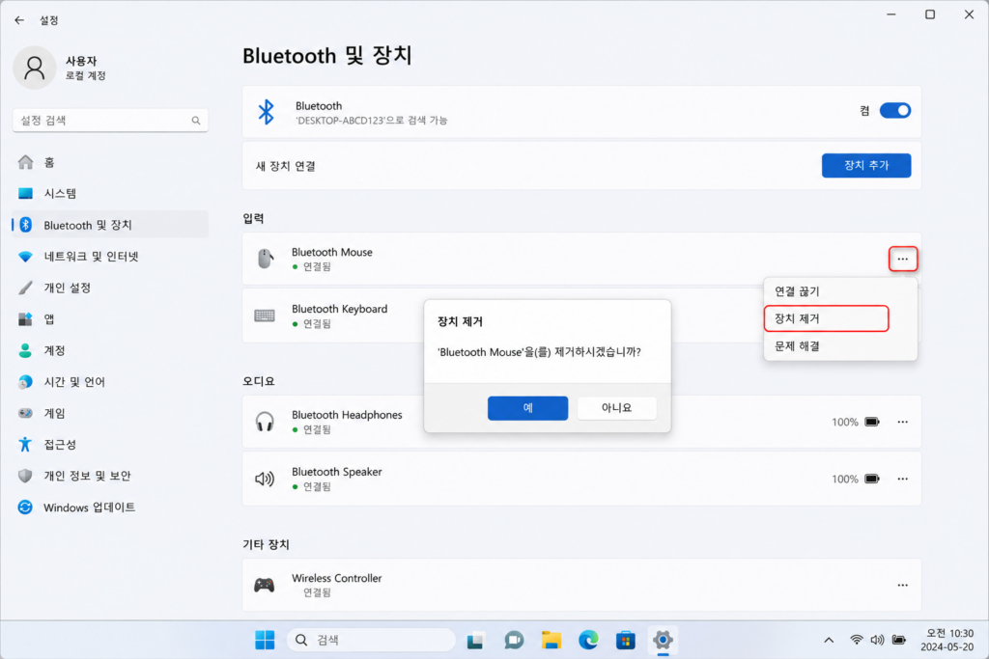Open 홈 in the sidebar
The height and width of the screenshot is (659, 989).
coord(110,162)
